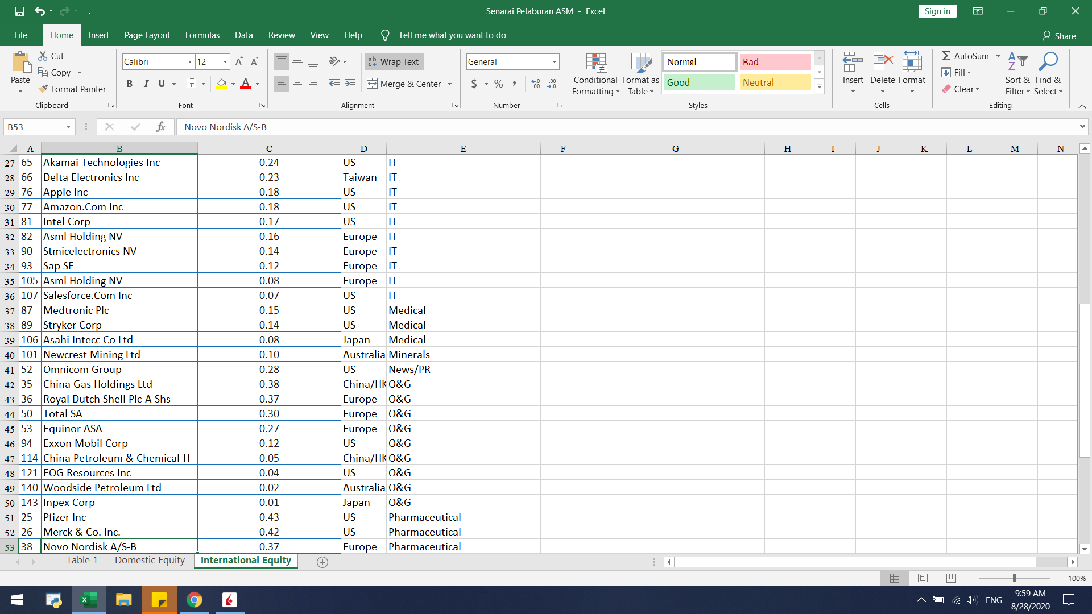The width and height of the screenshot is (1092, 614).
Task: Open the font size dropdown
Action: pos(225,61)
